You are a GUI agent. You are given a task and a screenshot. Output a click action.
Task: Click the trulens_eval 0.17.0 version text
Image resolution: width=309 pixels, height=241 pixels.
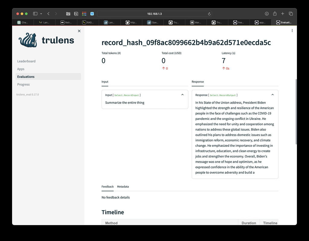[28, 95]
